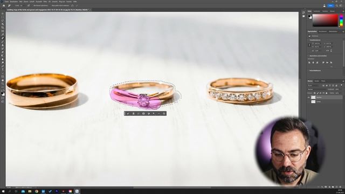Image resolution: width=345 pixels, height=194 pixels.
Task: Create a new layer in Layers panel
Action: click(336, 187)
